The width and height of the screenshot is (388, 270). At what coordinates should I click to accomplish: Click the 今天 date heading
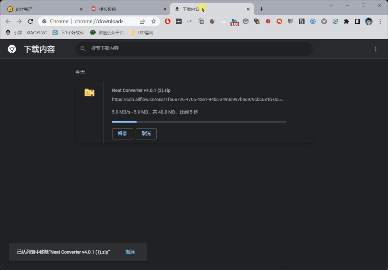[x=80, y=72]
